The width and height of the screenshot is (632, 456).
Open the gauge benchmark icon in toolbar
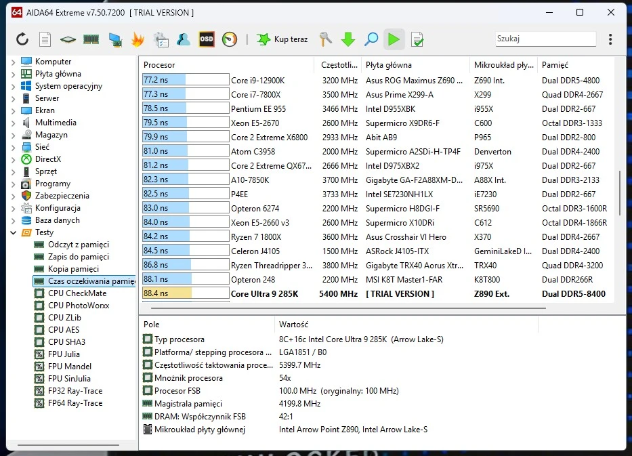pyautogui.click(x=230, y=39)
